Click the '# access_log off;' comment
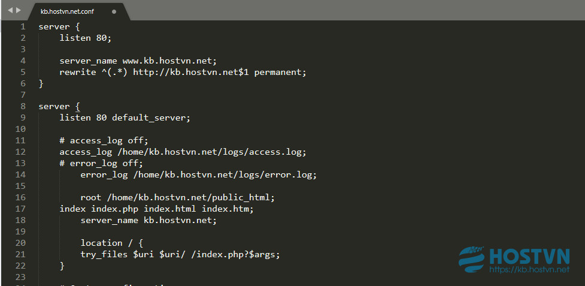The image size is (585, 286). [x=104, y=141]
